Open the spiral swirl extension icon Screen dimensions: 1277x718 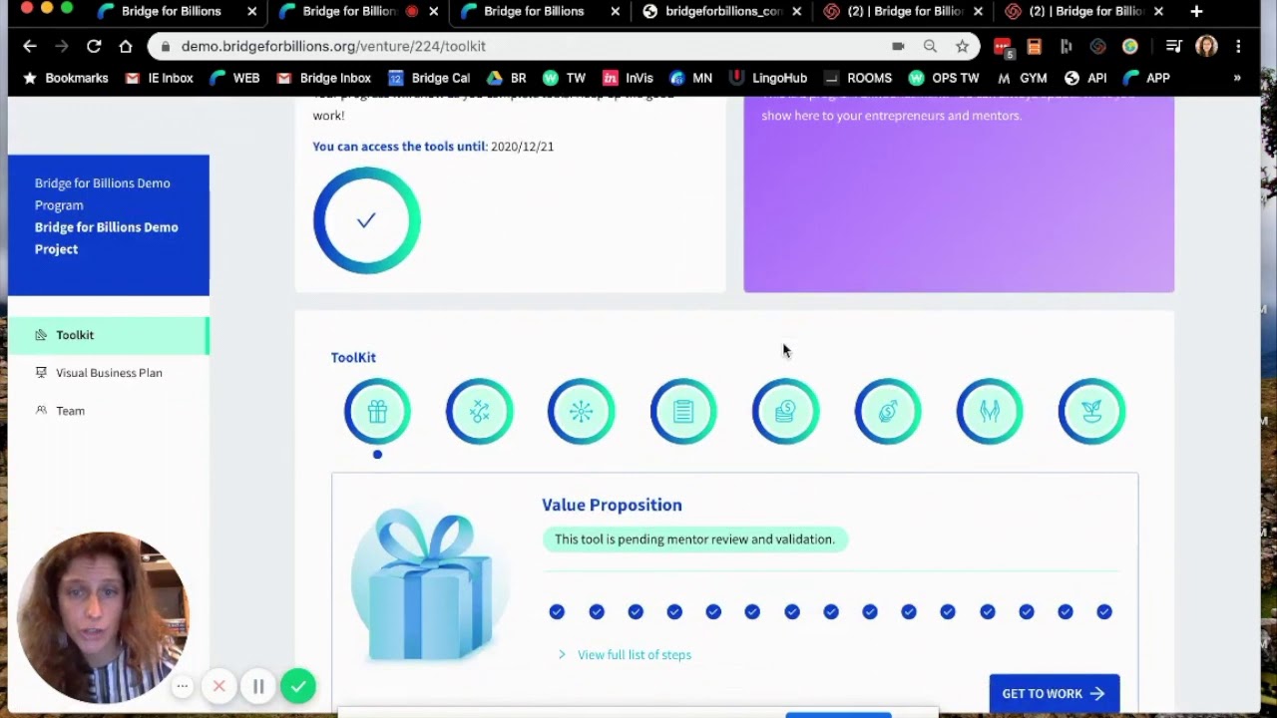coord(1098,46)
